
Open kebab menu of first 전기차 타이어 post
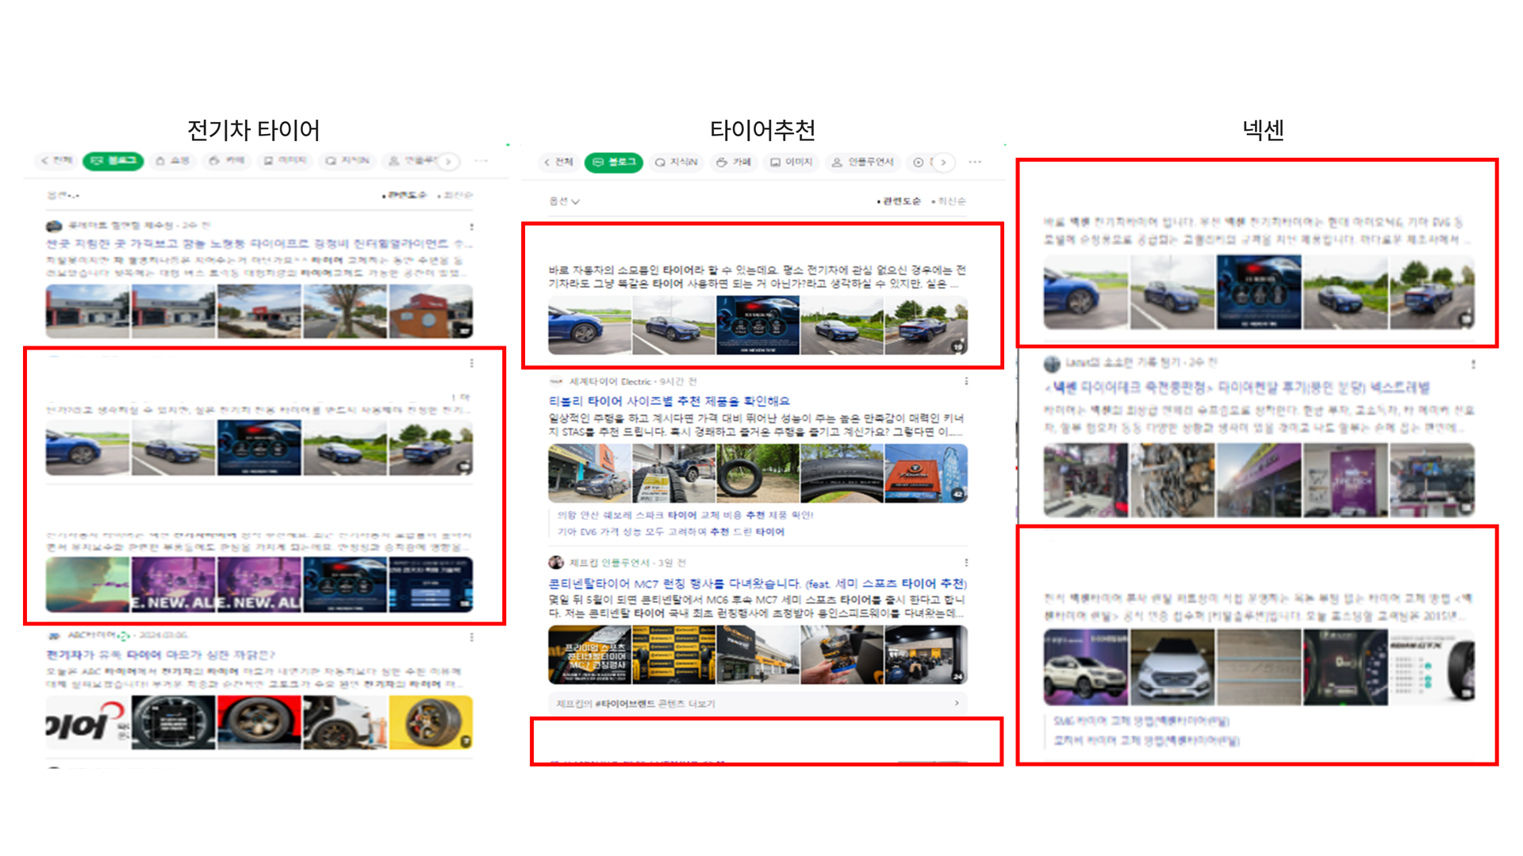pos(472,227)
